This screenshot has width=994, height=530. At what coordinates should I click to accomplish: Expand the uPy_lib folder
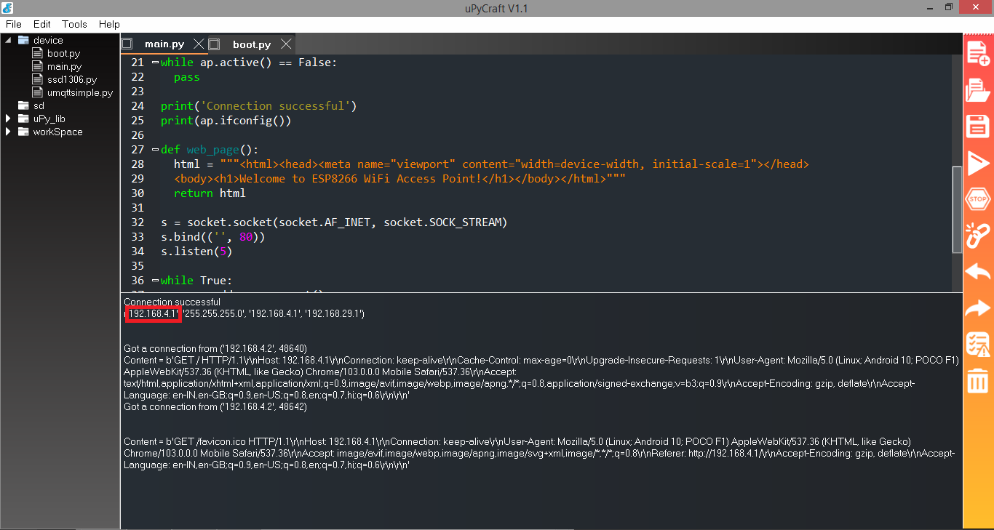click(9, 119)
